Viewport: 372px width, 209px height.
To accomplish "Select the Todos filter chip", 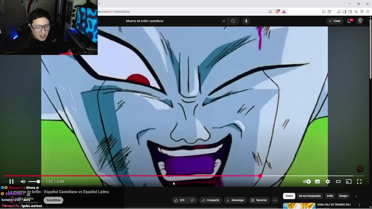I will click(289, 196).
